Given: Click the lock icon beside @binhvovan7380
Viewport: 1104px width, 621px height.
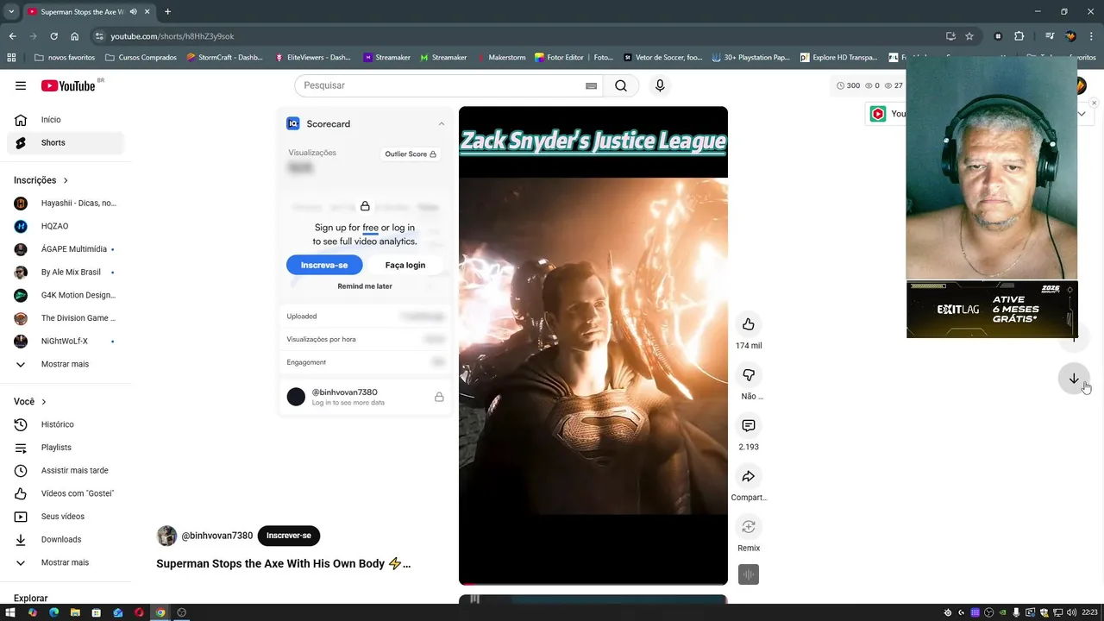Looking at the screenshot, I should click(439, 397).
